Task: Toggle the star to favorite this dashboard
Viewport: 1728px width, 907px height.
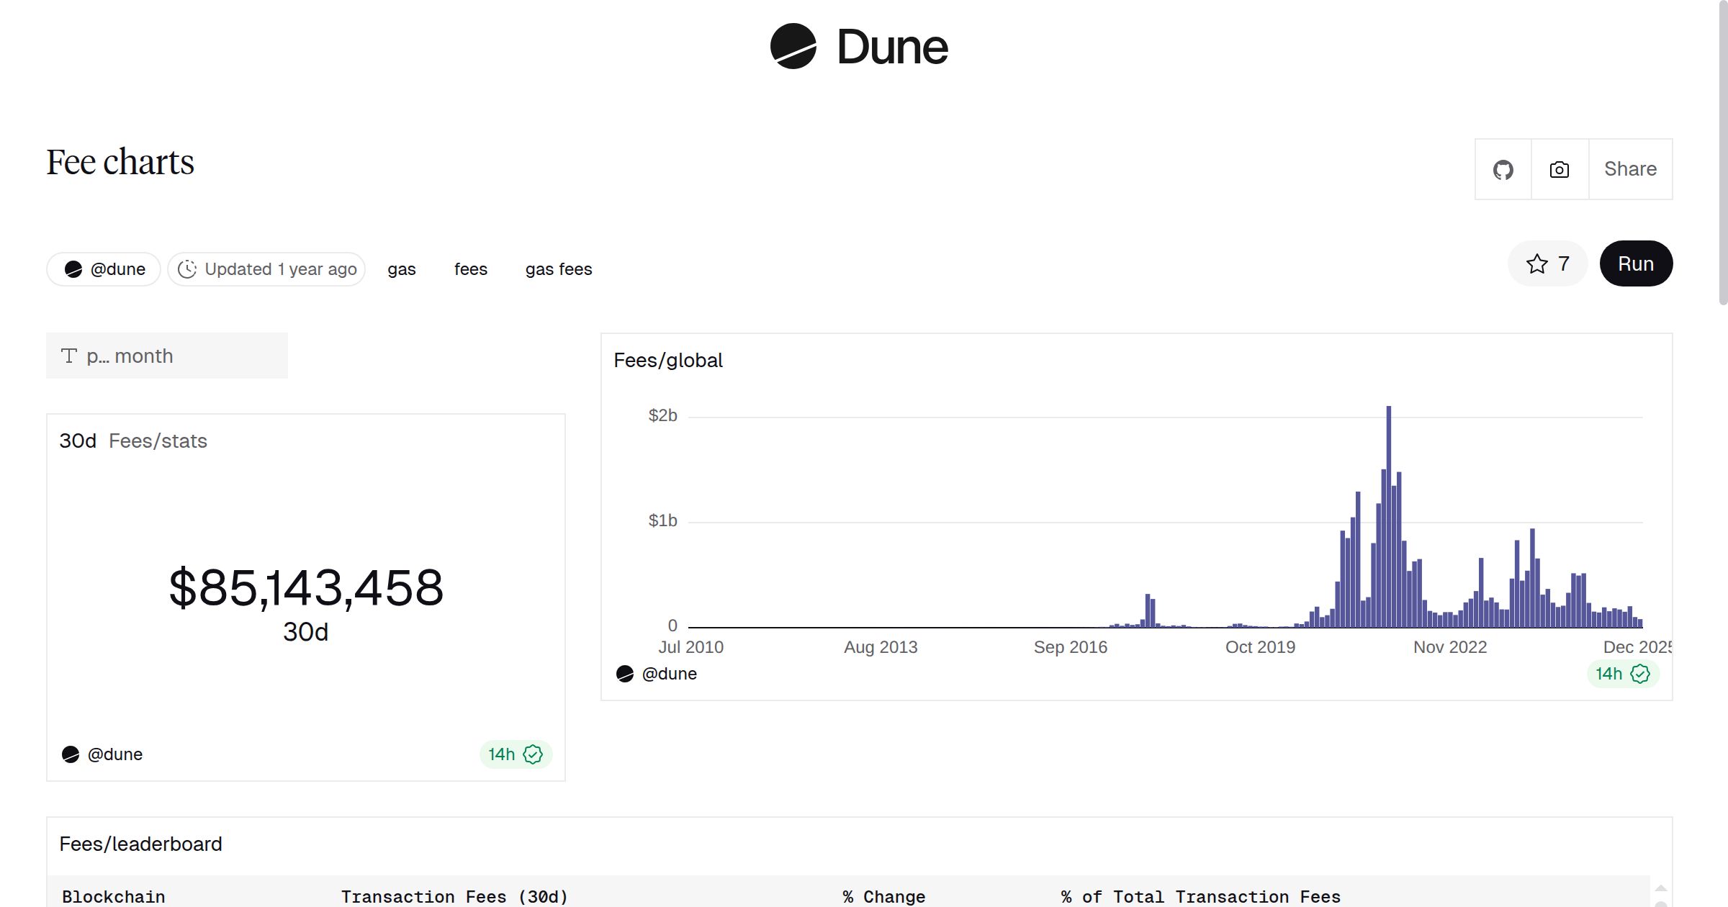Action: pyautogui.click(x=1538, y=263)
